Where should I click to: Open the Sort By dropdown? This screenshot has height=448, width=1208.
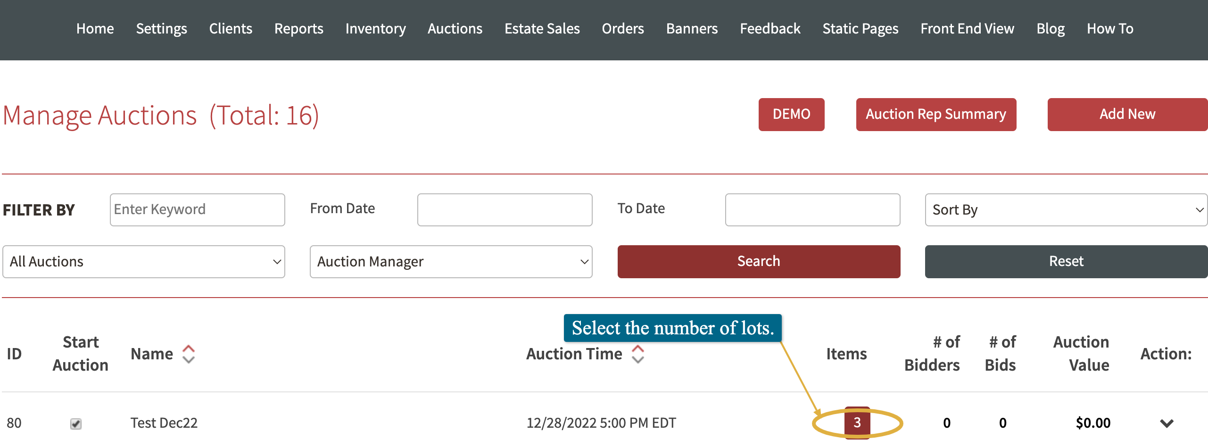(x=1066, y=210)
